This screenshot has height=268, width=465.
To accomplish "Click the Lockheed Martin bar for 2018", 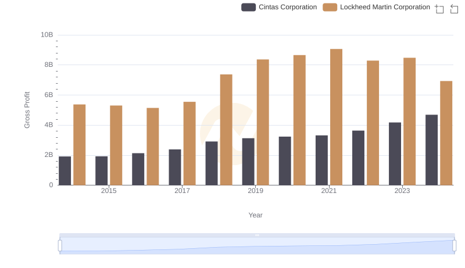I will (226, 130).
